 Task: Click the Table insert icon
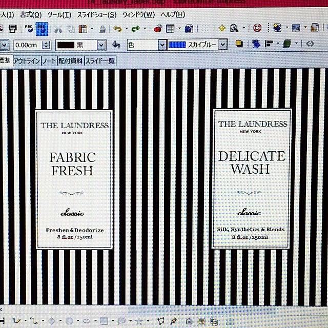(x=170, y=29)
